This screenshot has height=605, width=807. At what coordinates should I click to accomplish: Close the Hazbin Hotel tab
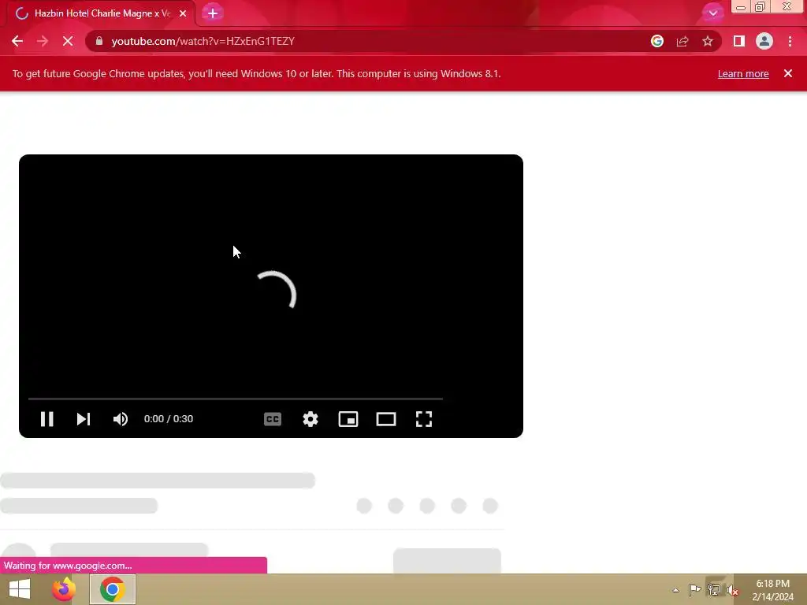coord(183,13)
